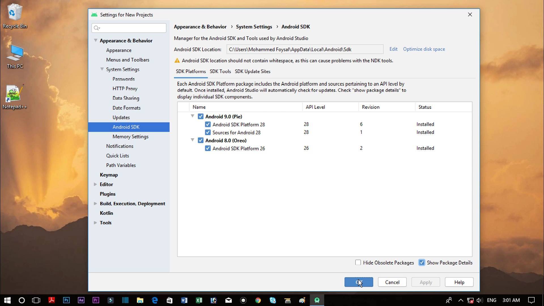Show hidden system tray icons
This screenshot has height=306, width=544.
click(461, 300)
